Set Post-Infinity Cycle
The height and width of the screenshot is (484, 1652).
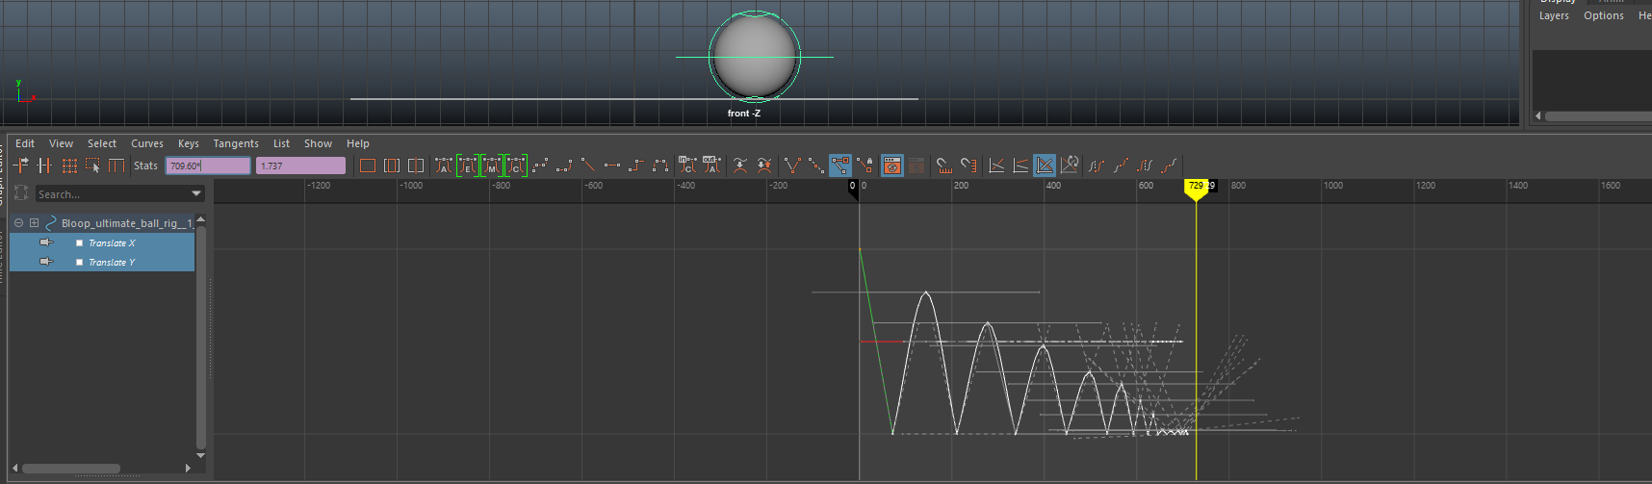pyautogui.click(x=1145, y=166)
